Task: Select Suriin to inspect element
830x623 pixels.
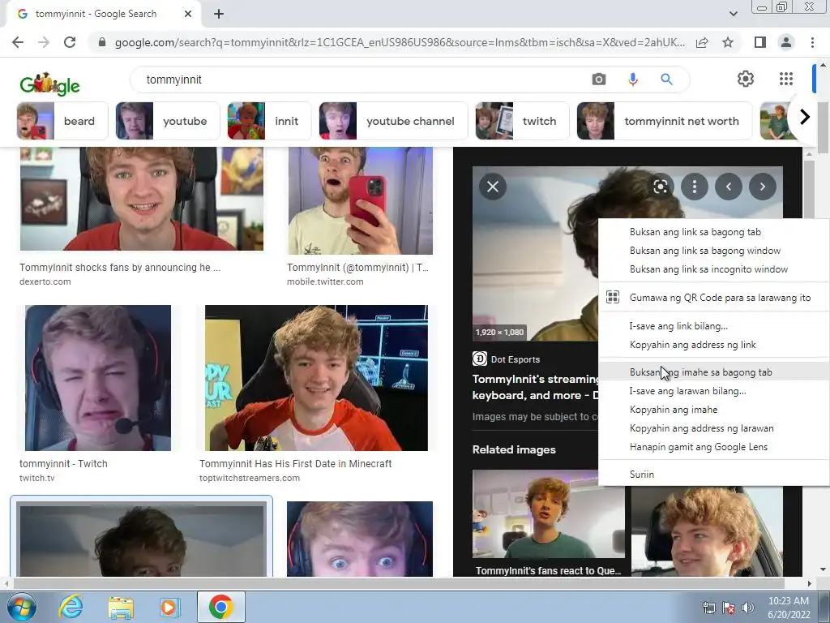Action: (714, 474)
